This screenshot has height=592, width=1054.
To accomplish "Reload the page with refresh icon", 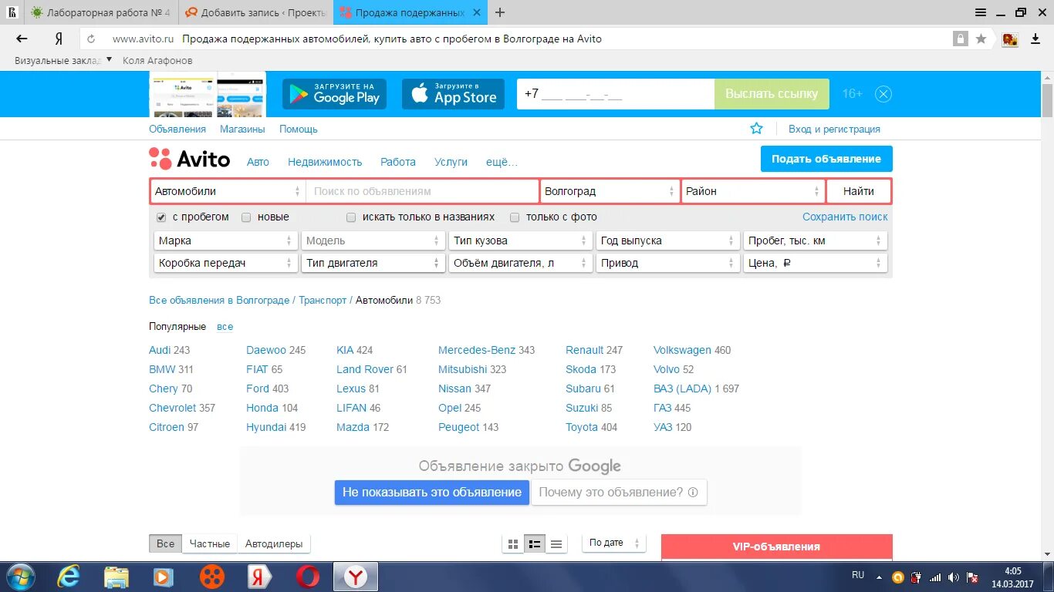I will 91,39.
